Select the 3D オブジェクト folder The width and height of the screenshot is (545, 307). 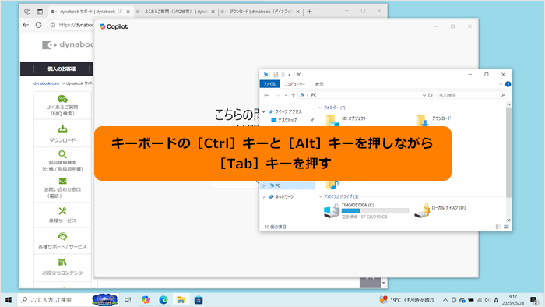(353, 118)
